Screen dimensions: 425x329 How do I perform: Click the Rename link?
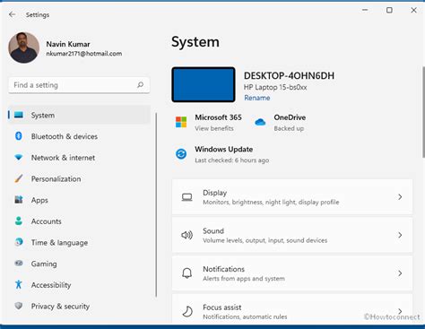point(257,98)
